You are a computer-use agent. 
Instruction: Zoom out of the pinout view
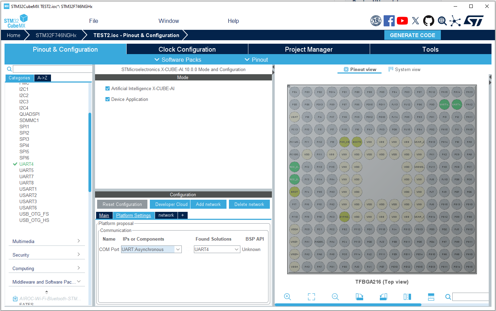tap(335, 297)
